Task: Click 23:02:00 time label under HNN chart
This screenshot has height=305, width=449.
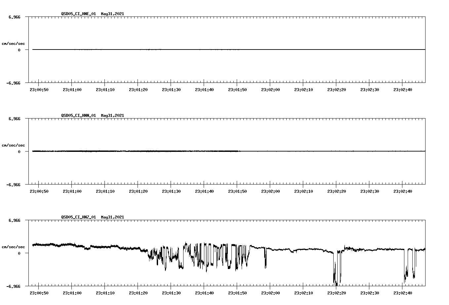Action: click(270, 191)
